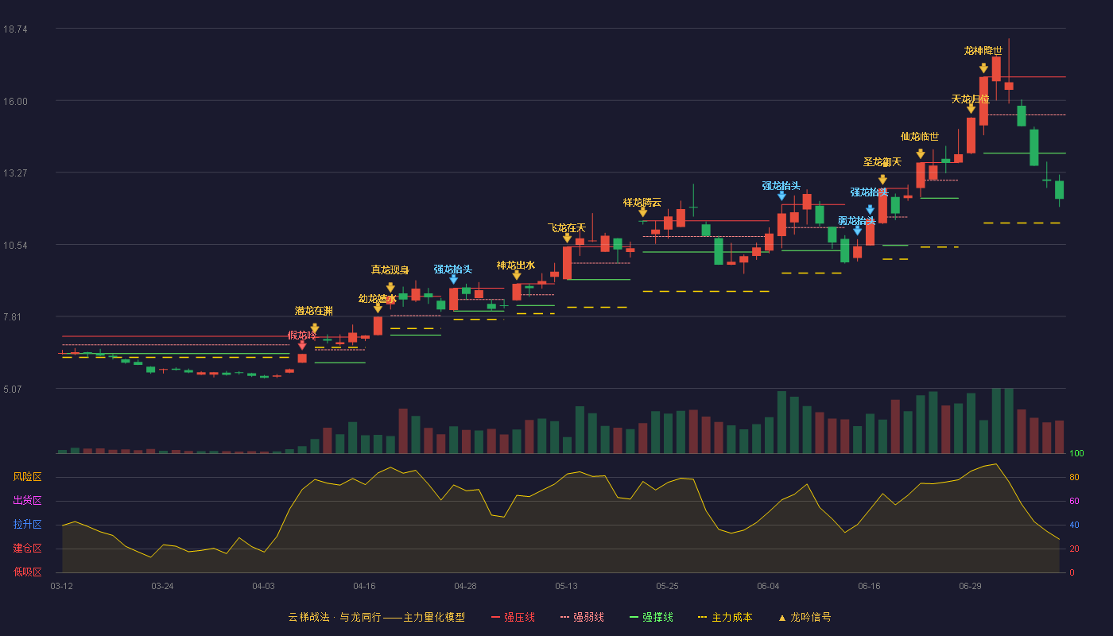The height and width of the screenshot is (636, 1113).
Task: Click the 16.00 price axis label
Action: (15, 101)
